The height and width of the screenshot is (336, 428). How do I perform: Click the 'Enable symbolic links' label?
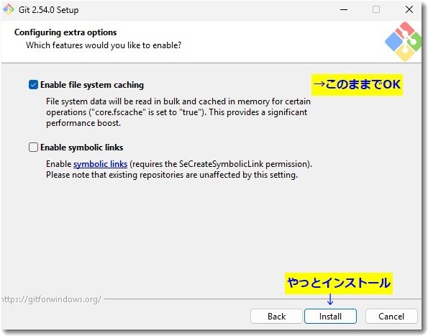[x=81, y=147]
